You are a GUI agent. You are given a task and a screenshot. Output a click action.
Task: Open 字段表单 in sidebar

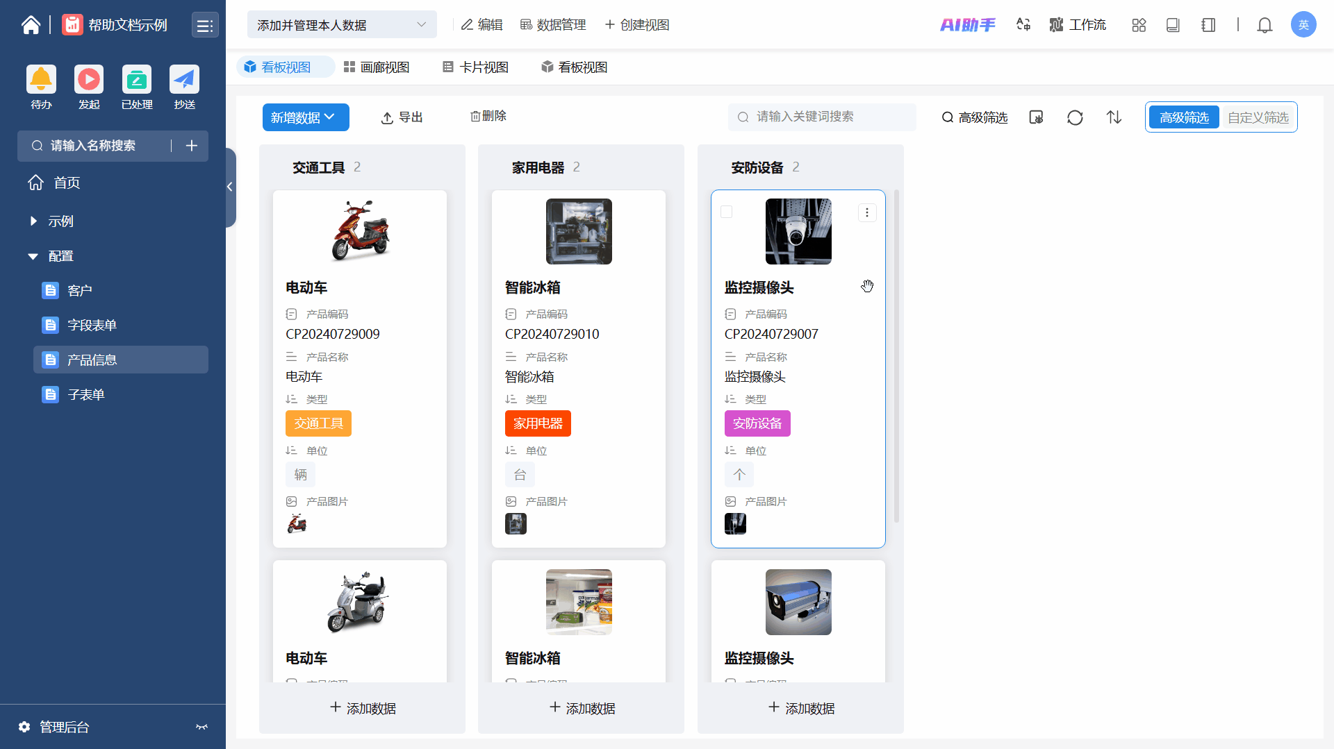[121, 325]
